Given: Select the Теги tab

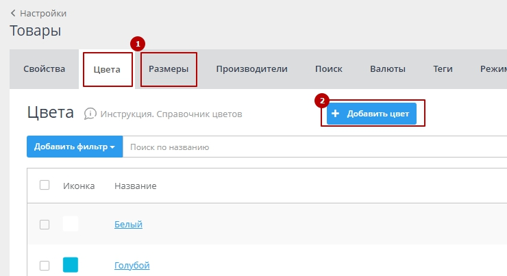Looking at the screenshot, I should 443,68.
